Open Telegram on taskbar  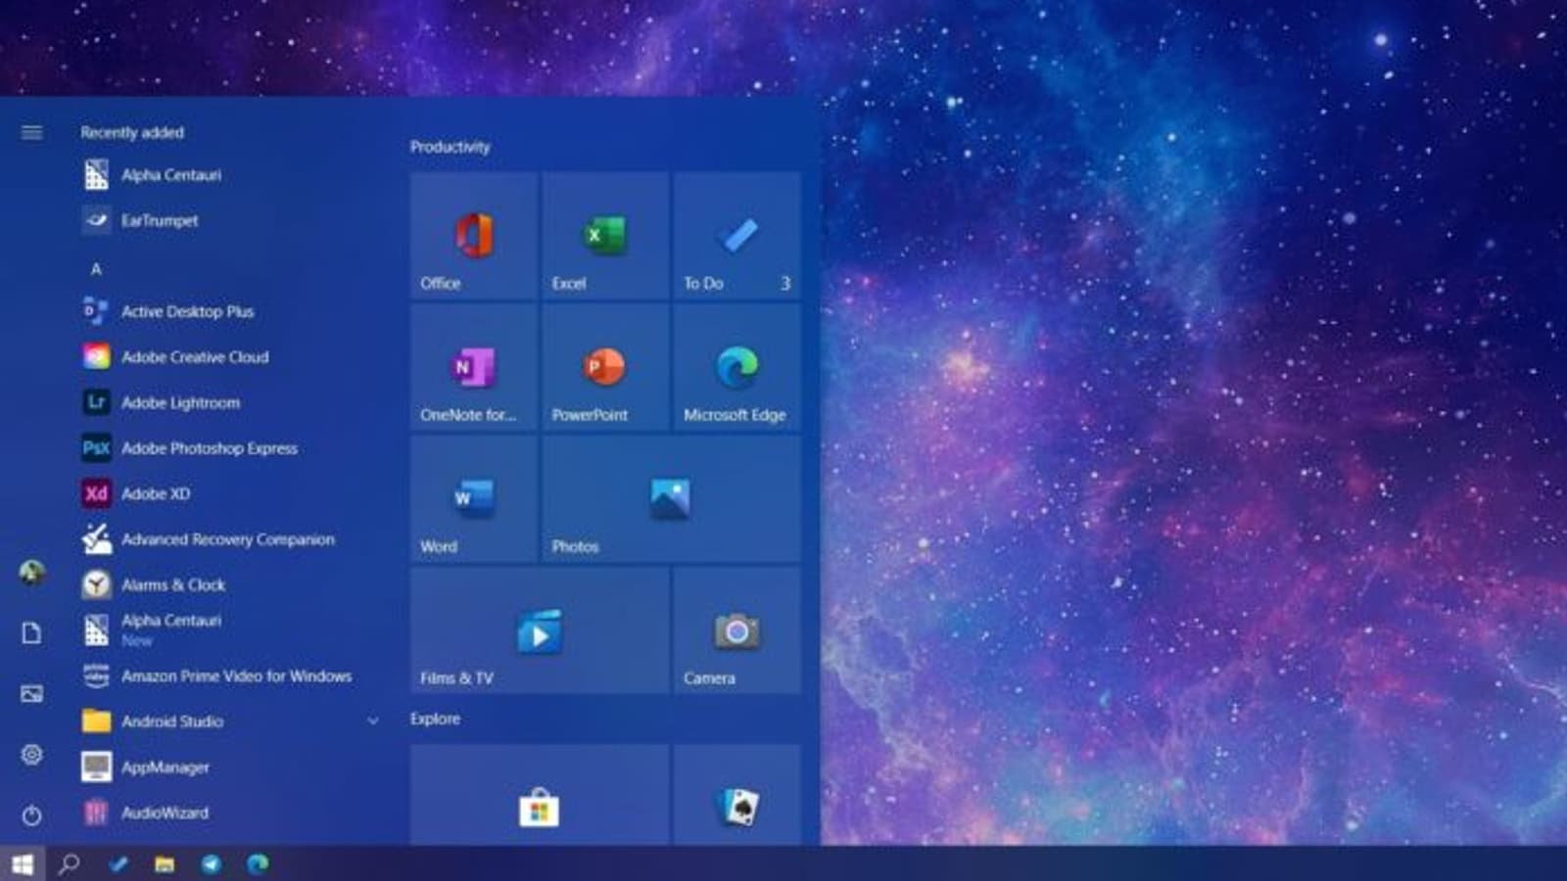(x=211, y=863)
